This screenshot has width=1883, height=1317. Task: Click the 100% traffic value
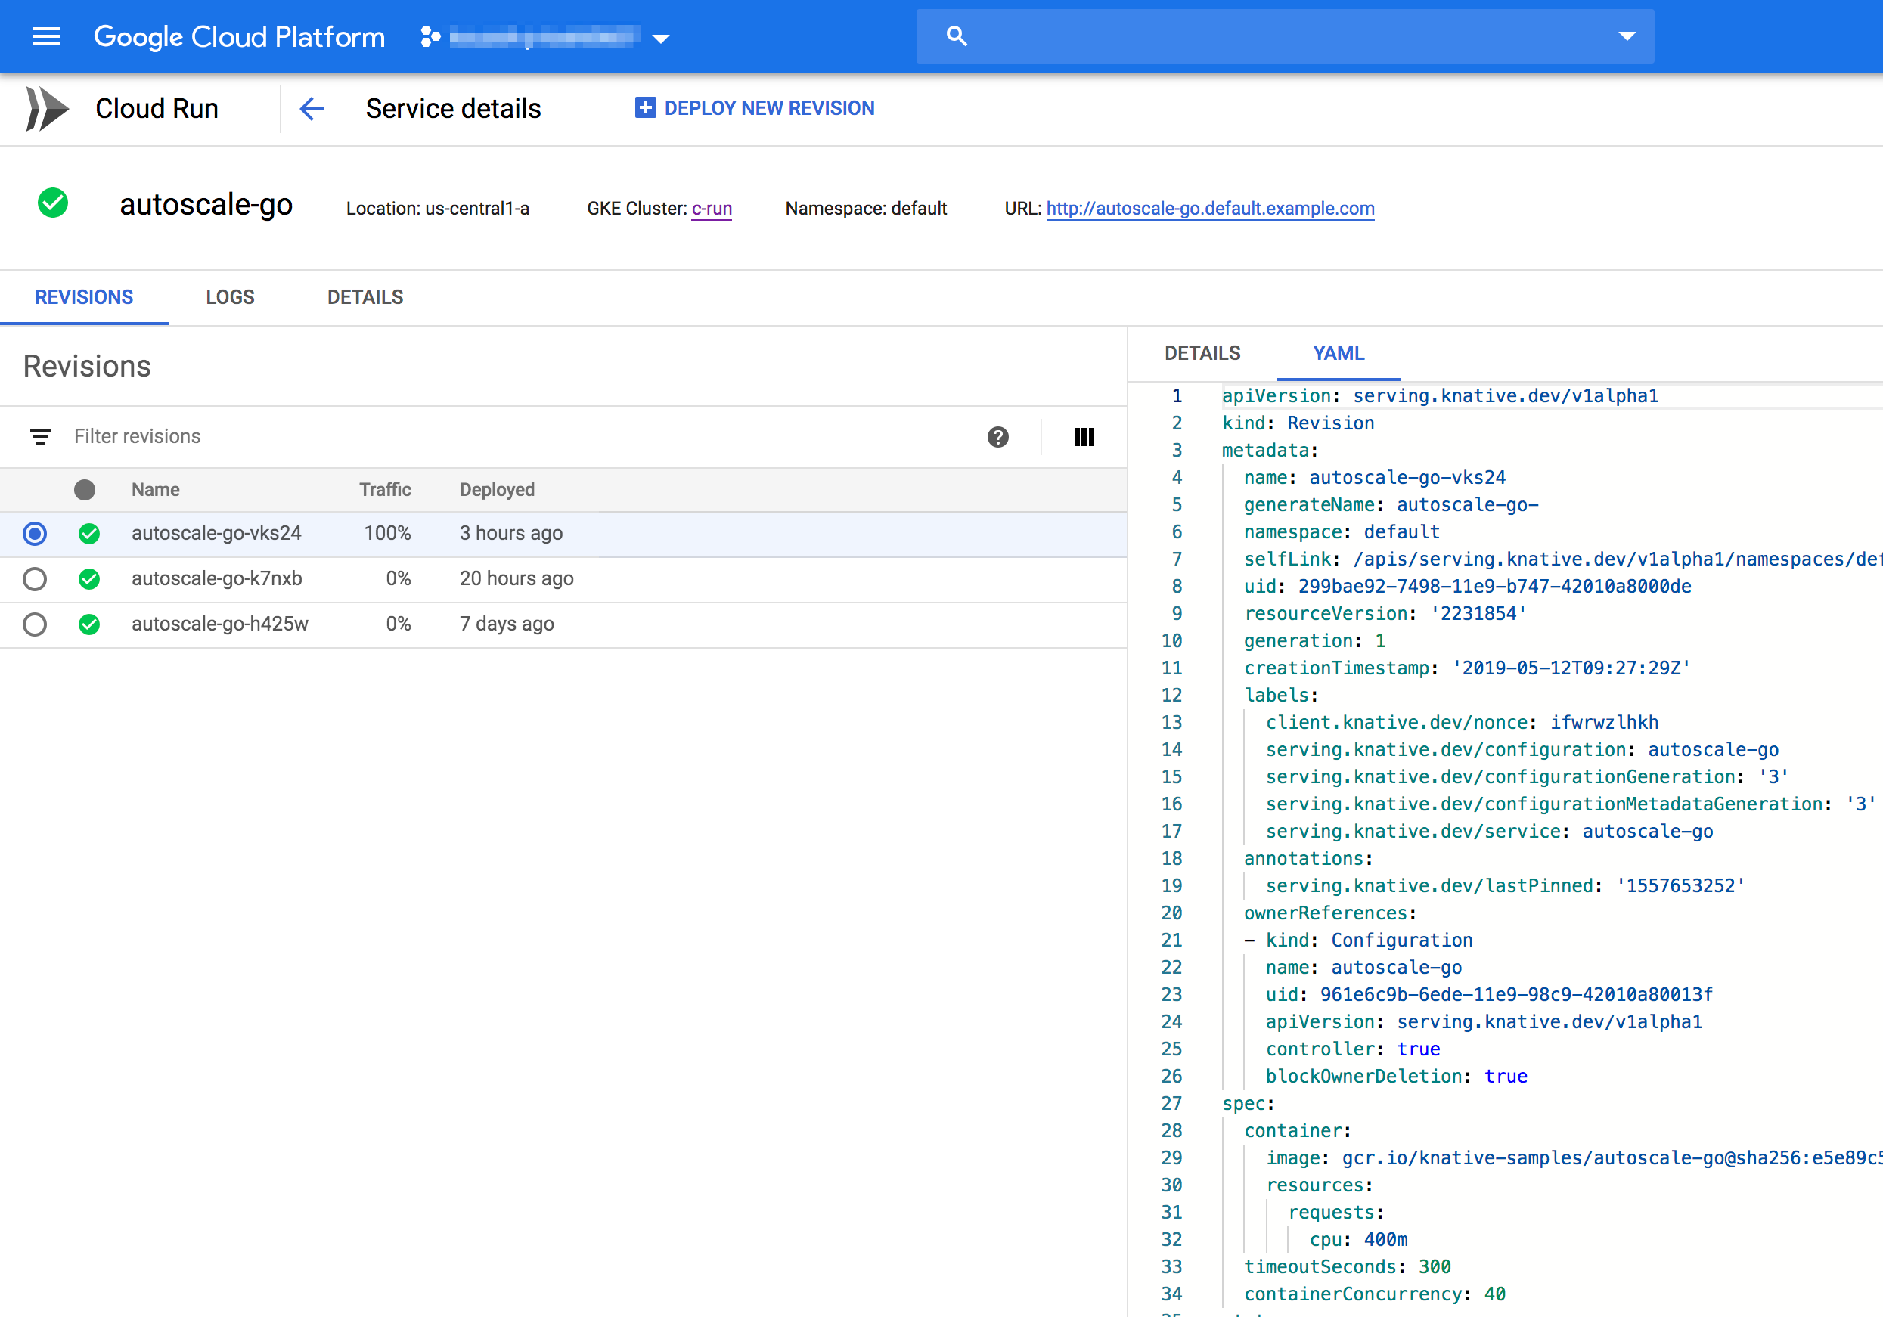coord(387,533)
